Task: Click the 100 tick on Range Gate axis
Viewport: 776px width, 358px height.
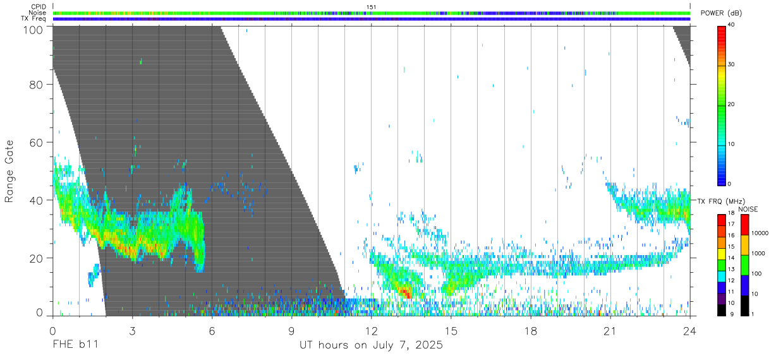Action: pos(32,29)
